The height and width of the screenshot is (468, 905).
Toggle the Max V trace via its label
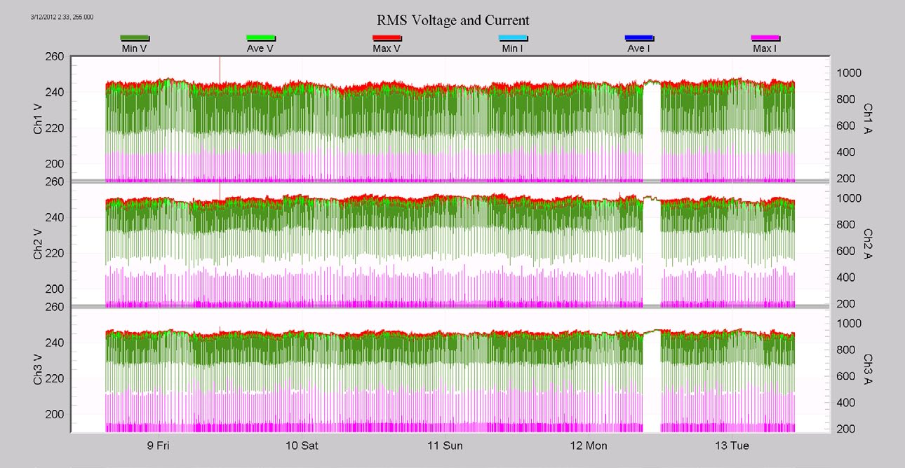click(x=386, y=49)
